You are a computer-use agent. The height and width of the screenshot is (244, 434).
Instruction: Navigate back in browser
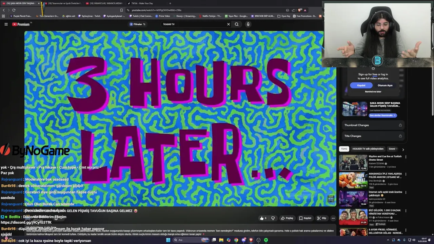tap(4, 10)
